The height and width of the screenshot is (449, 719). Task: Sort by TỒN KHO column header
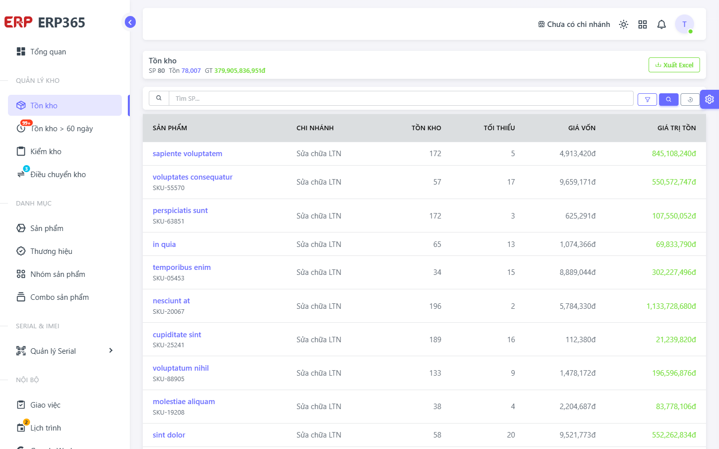pos(426,128)
